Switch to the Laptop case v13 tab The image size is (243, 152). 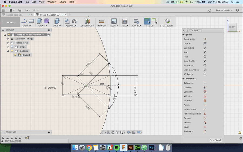click(x=14, y=15)
